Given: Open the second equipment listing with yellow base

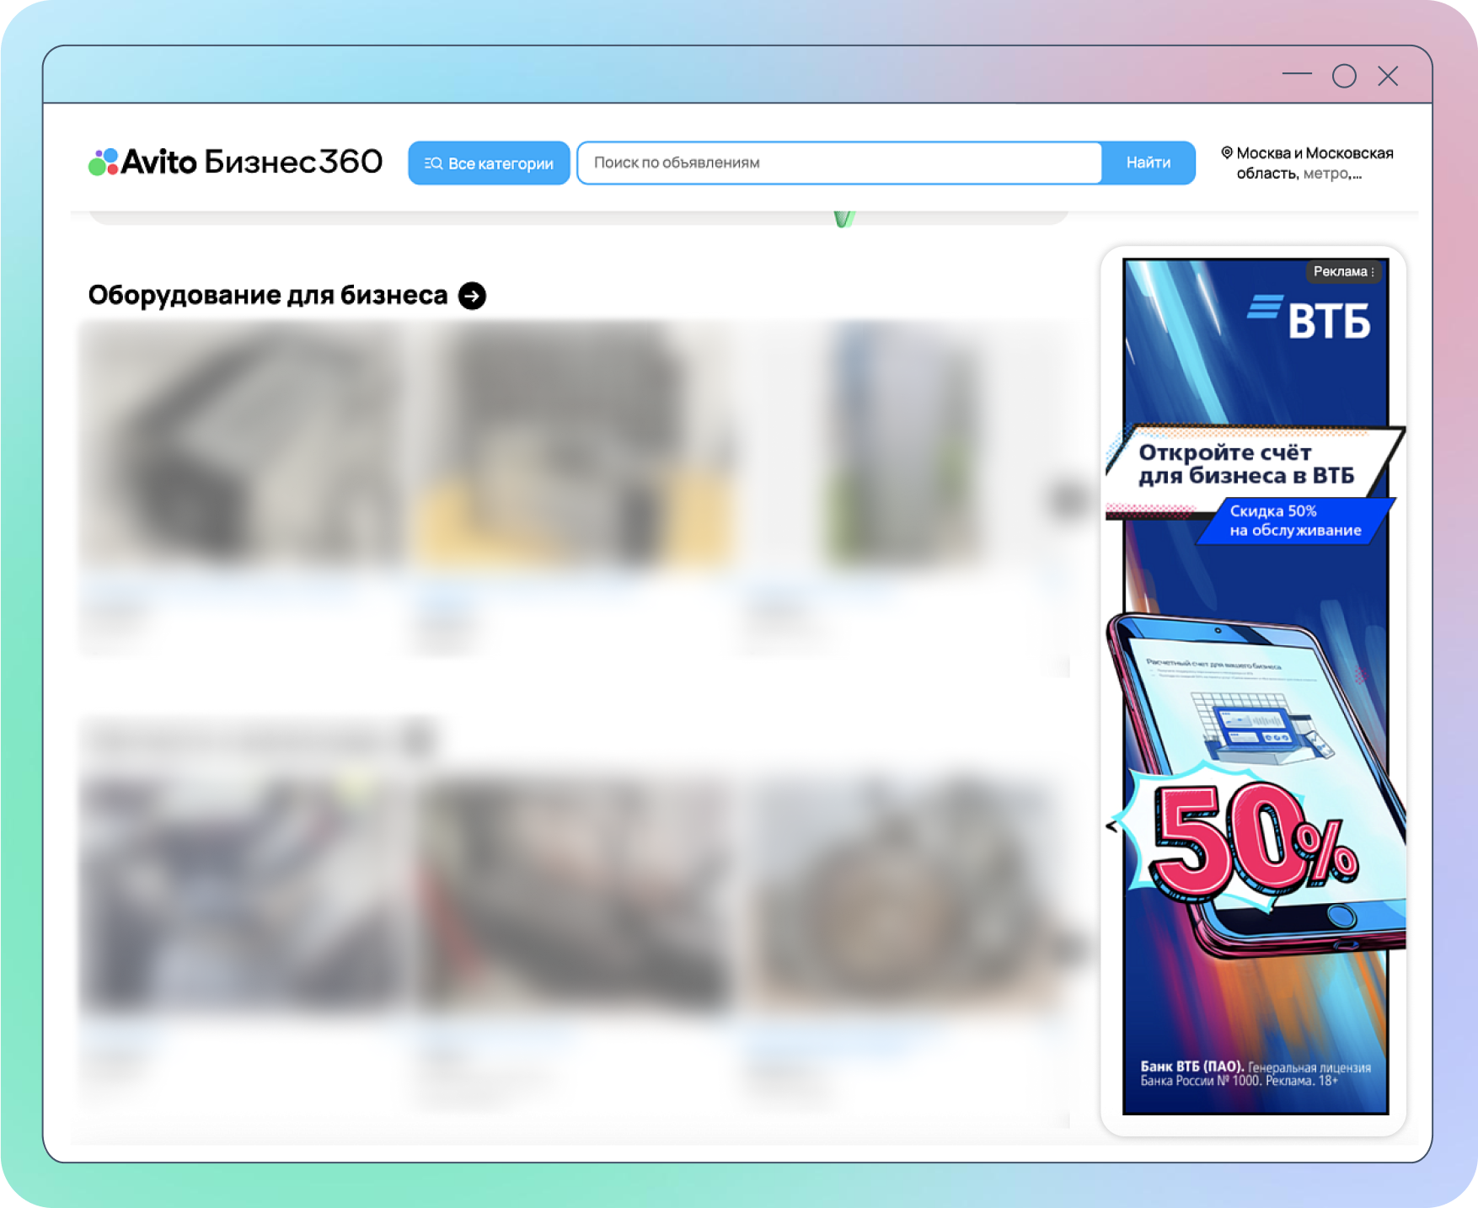Looking at the screenshot, I should tap(573, 446).
